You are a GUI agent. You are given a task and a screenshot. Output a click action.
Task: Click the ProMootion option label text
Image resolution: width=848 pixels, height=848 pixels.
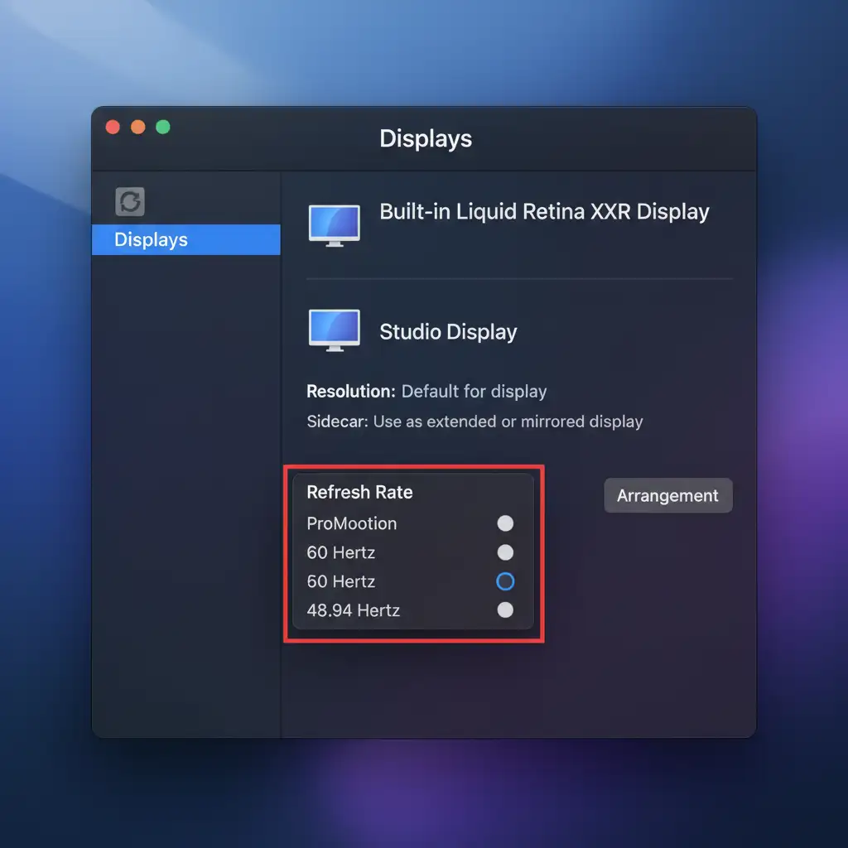tap(351, 523)
